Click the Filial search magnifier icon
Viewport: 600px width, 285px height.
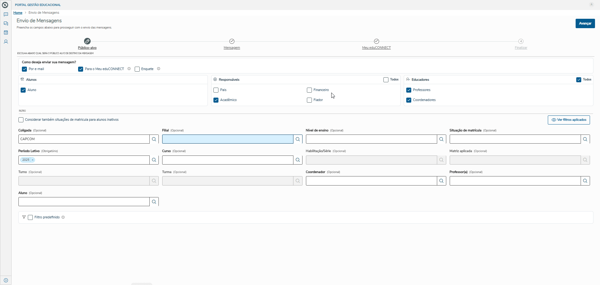(x=298, y=139)
